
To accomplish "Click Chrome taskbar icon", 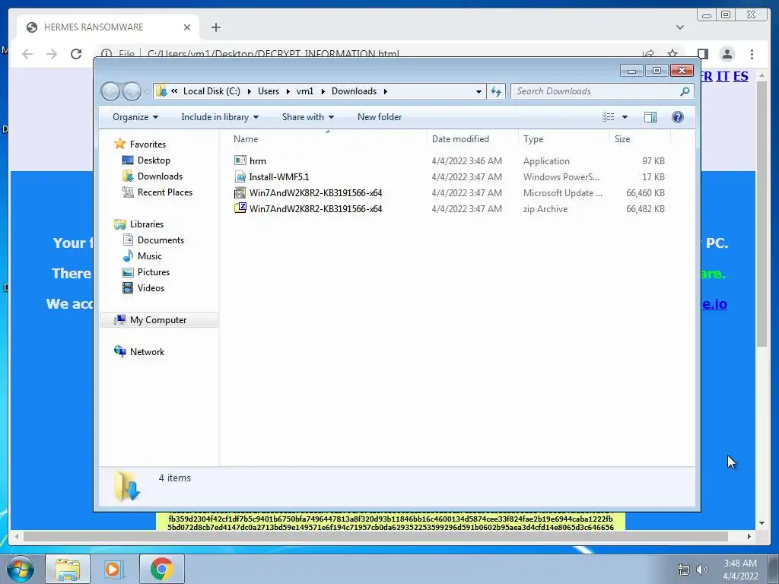I will [161, 569].
